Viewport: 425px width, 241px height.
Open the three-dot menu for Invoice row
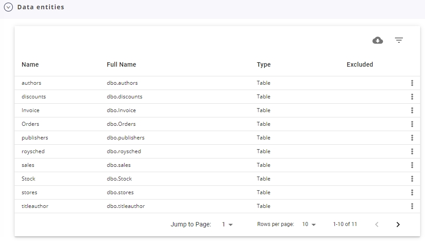[x=412, y=110]
